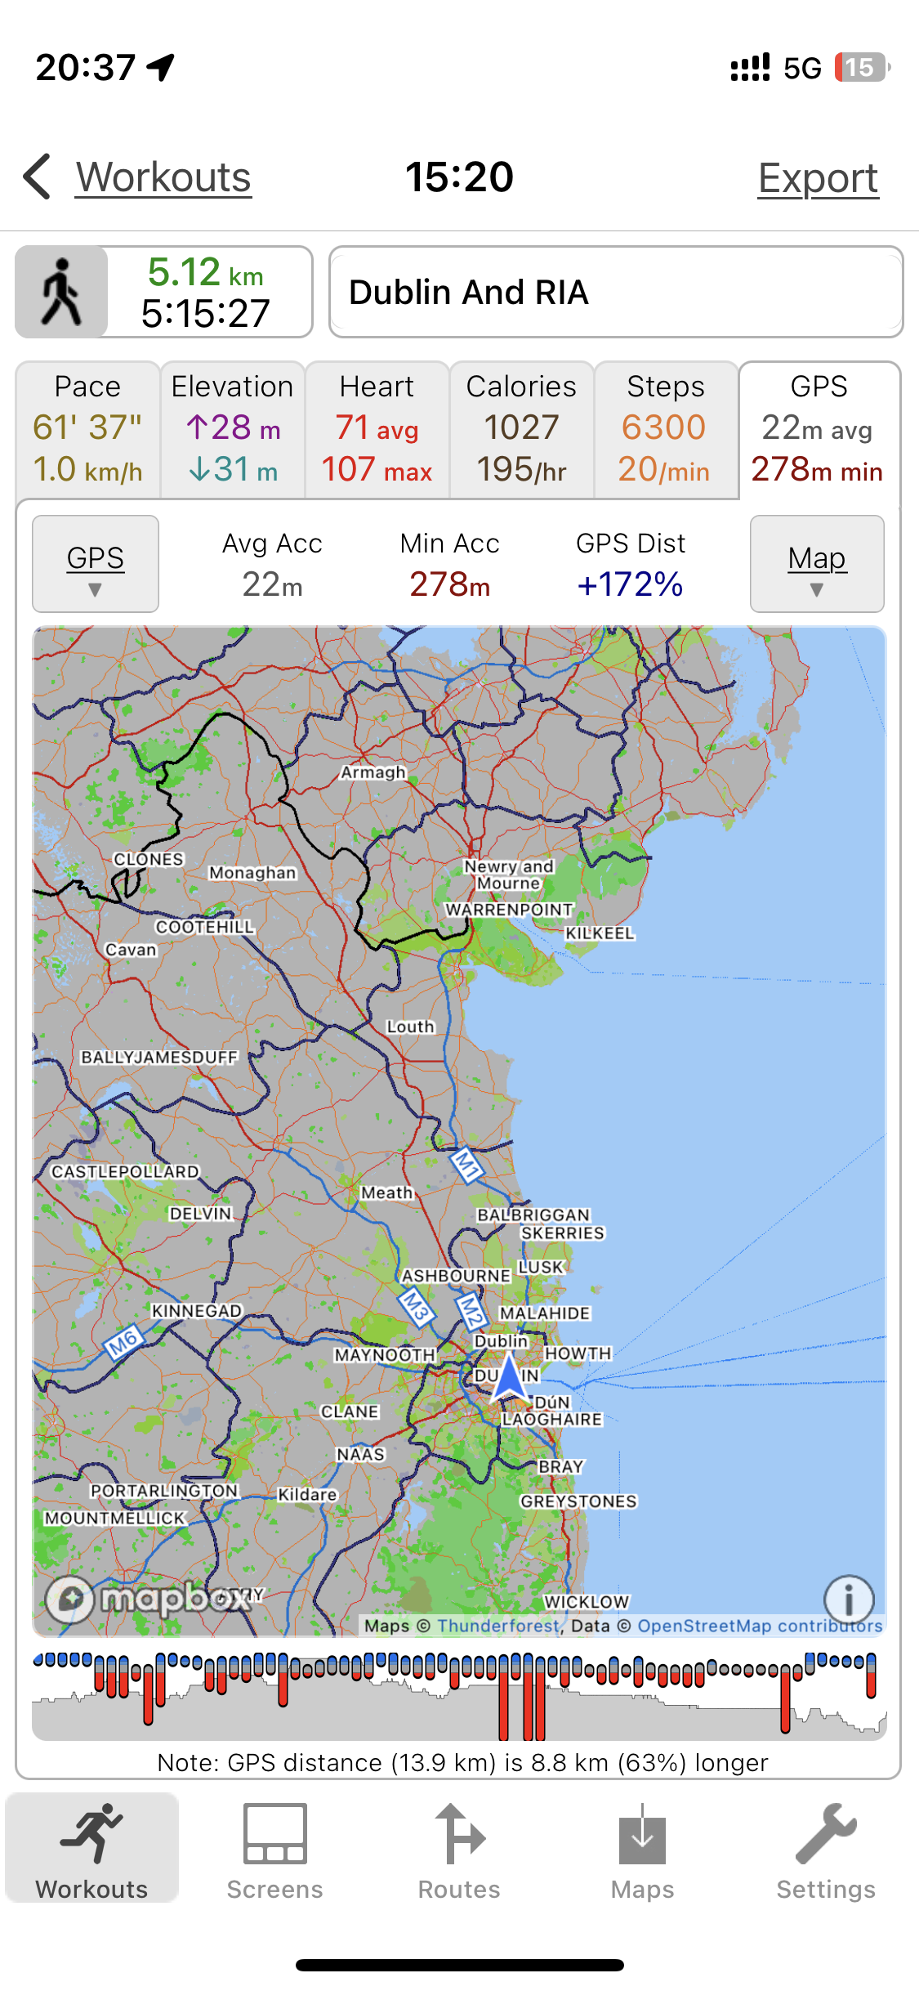Edit the Dublin And RIA name field
This screenshot has width=919, height=1991.
pyautogui.click(x=616, y=292)
